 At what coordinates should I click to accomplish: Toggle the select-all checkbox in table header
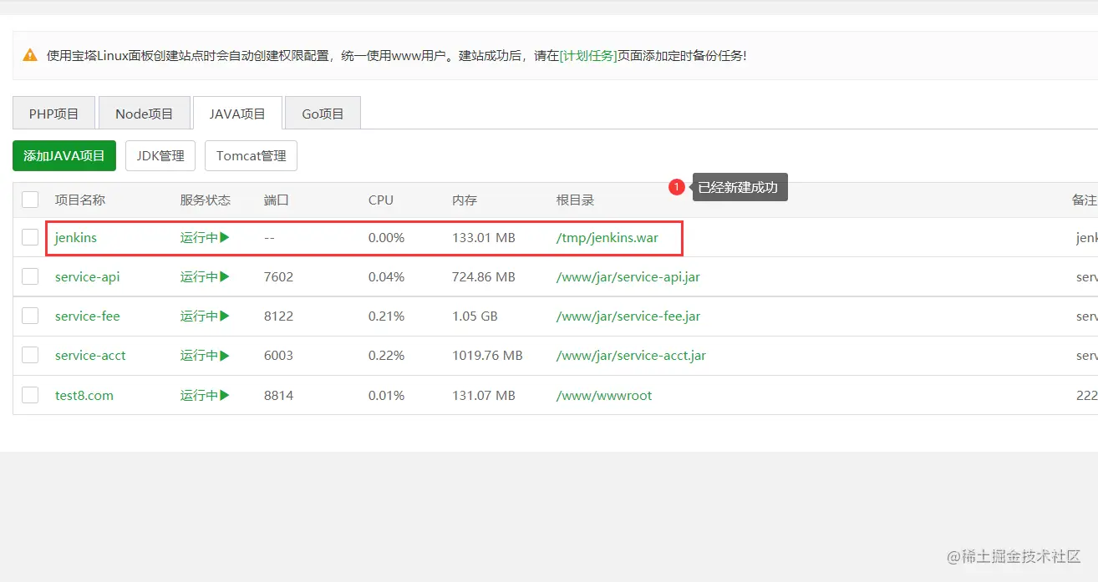(x=30, y=200)
